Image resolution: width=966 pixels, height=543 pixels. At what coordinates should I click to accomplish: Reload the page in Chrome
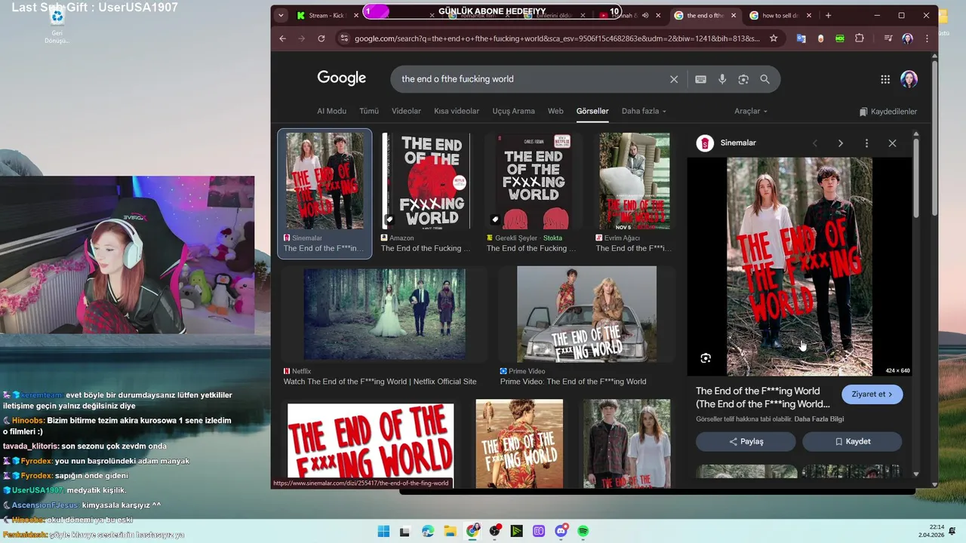321,38
